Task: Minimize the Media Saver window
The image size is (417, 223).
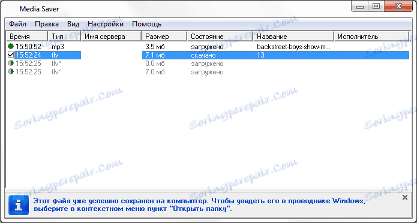Action: point(360,7)
